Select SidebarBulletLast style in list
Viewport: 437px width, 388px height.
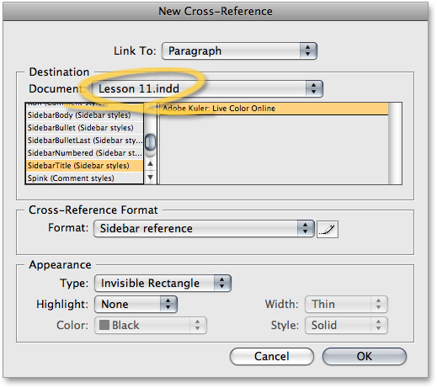point(84,141)
